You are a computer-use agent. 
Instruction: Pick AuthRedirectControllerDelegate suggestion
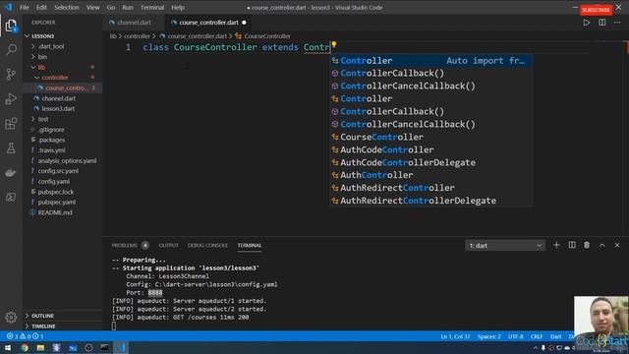(430, 201)
